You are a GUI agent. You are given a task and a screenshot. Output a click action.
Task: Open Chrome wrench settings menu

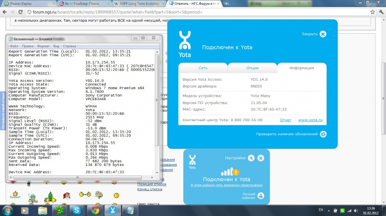click(381, 12)
